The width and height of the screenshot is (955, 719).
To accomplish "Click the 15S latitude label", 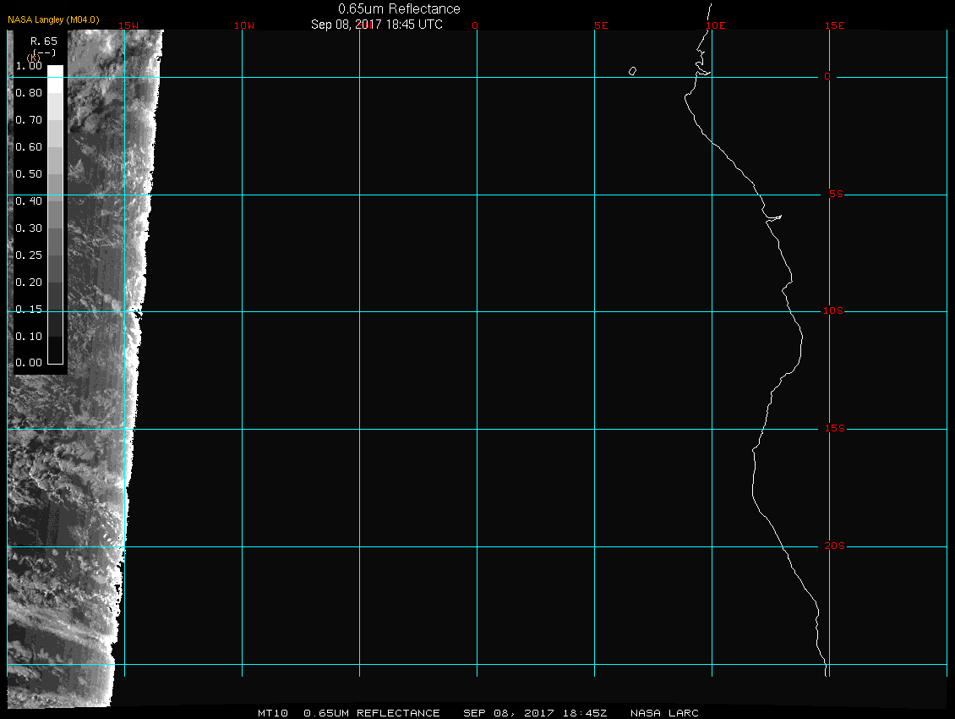I will pos(835,429).
